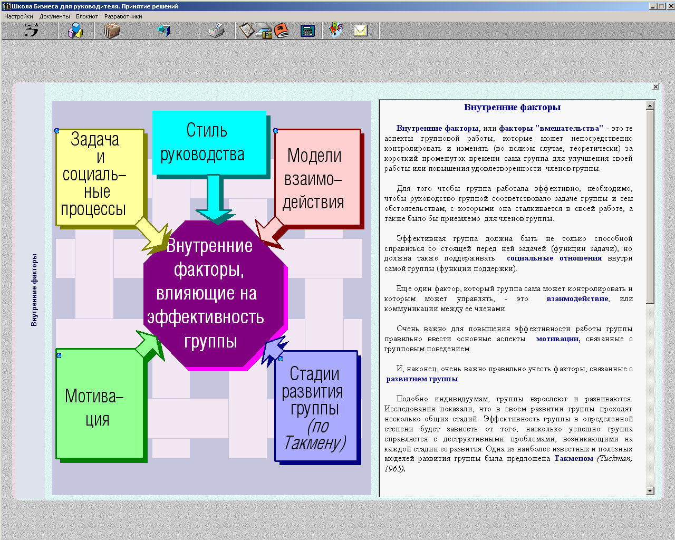Image resolution: width=675 pixels, height=540 pixels.
Task: Launch the calculator toolbar icon
Action: coord(307,31)
